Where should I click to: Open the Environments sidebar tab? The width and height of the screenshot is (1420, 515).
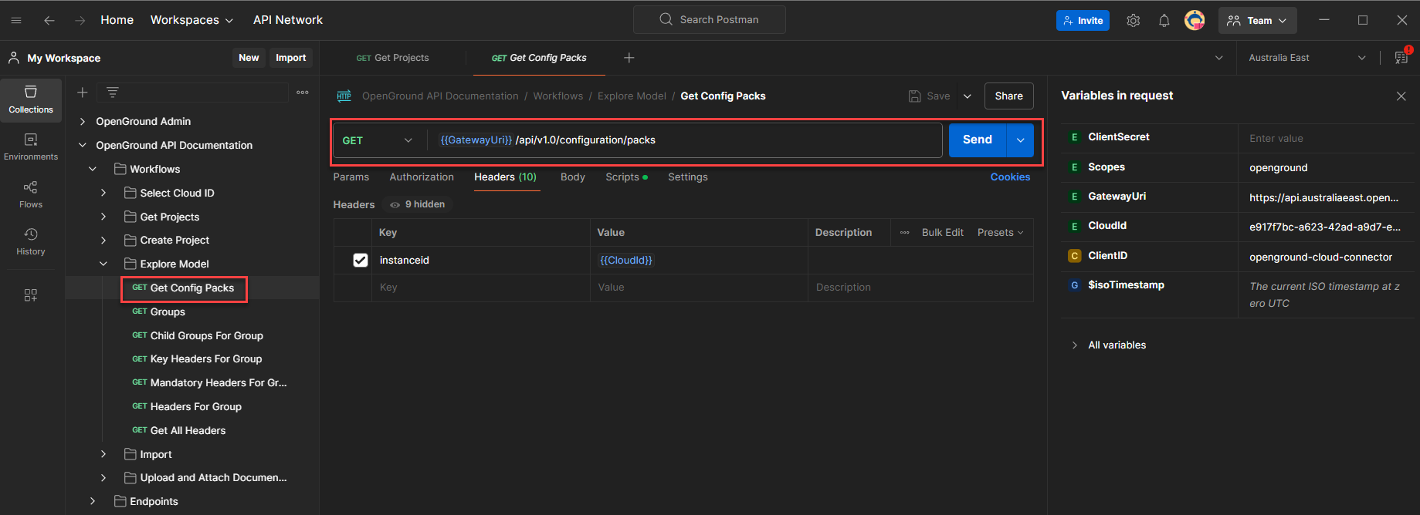tap(31, 147)
